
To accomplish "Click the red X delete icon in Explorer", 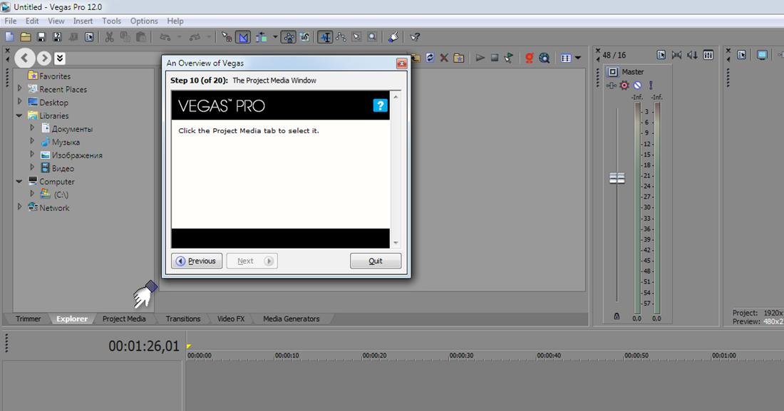I will click(444, 58).
